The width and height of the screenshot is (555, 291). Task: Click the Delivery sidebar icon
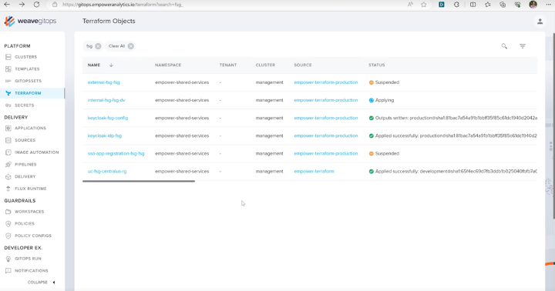tap(8, 176)
